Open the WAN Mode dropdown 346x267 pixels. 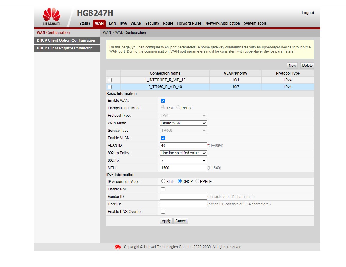click(183, 123)
